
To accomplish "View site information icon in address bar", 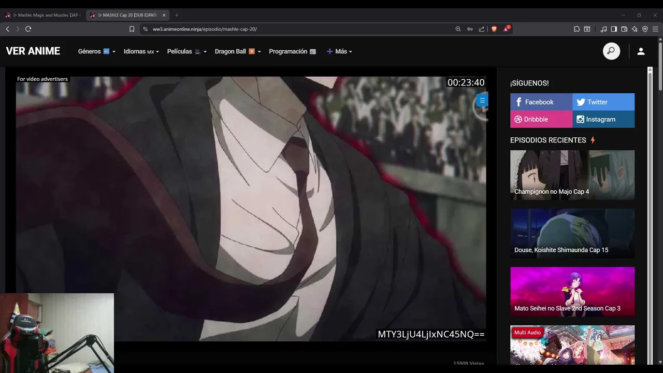I will [146, 29].
